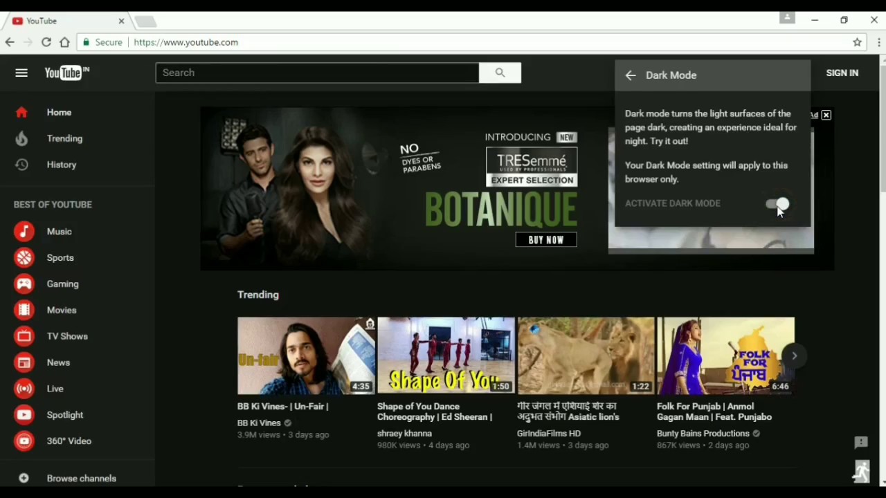The width and height of the screenshot is (886, 498).
Task: Show next Trending videos with arrow
Action: 795,356
